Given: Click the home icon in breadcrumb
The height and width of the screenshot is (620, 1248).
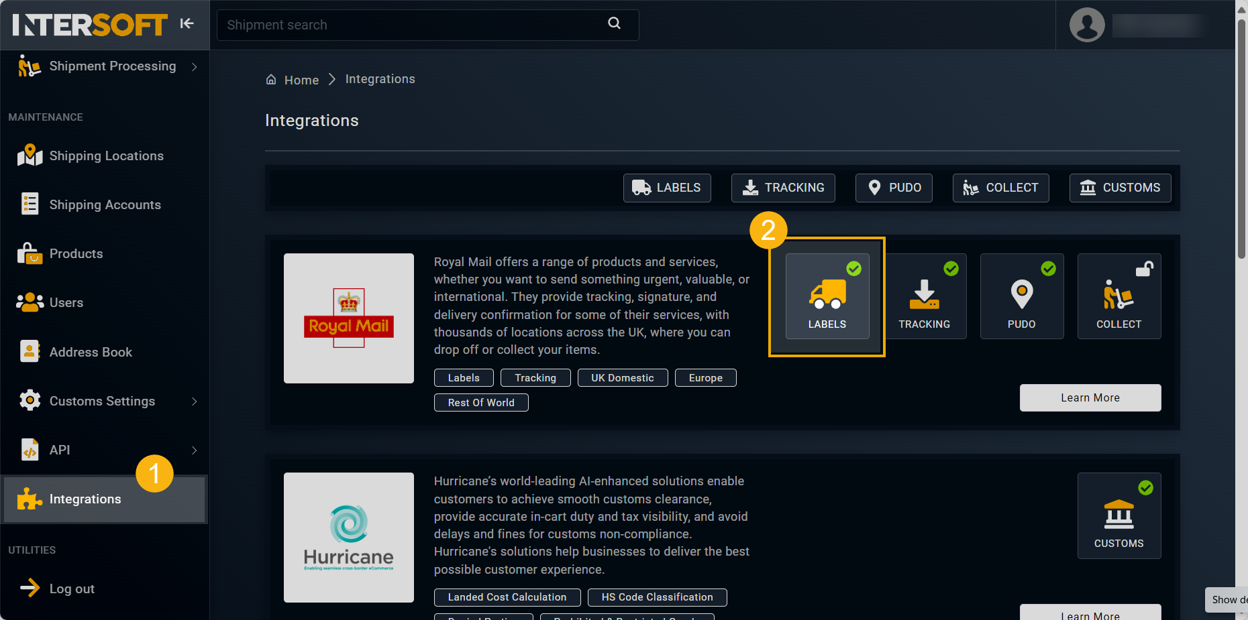Looking at the screenshot, I should pos(271,80).
